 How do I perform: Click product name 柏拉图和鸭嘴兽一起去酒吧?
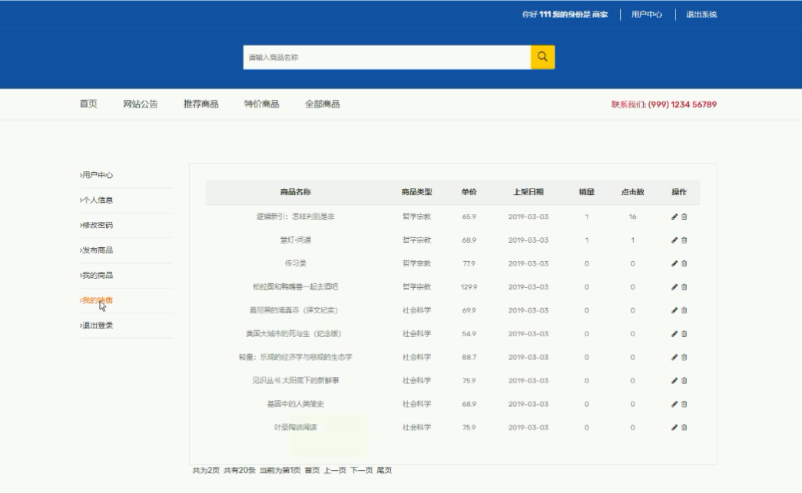(295, 287)
